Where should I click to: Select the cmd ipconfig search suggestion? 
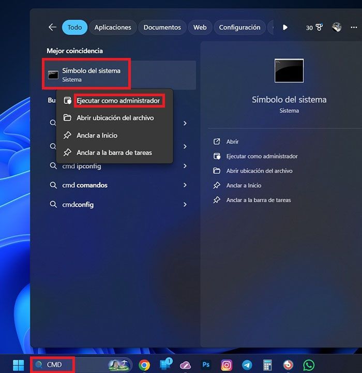(x=82, y=166)
